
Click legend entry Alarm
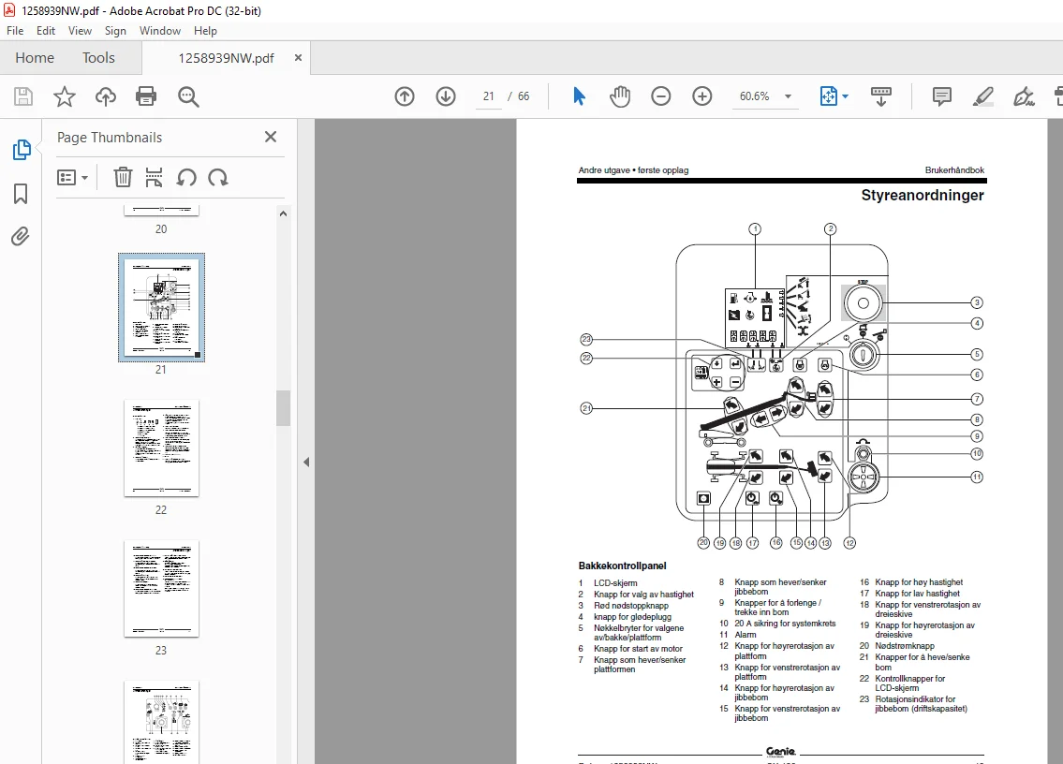tap(746, 635)
